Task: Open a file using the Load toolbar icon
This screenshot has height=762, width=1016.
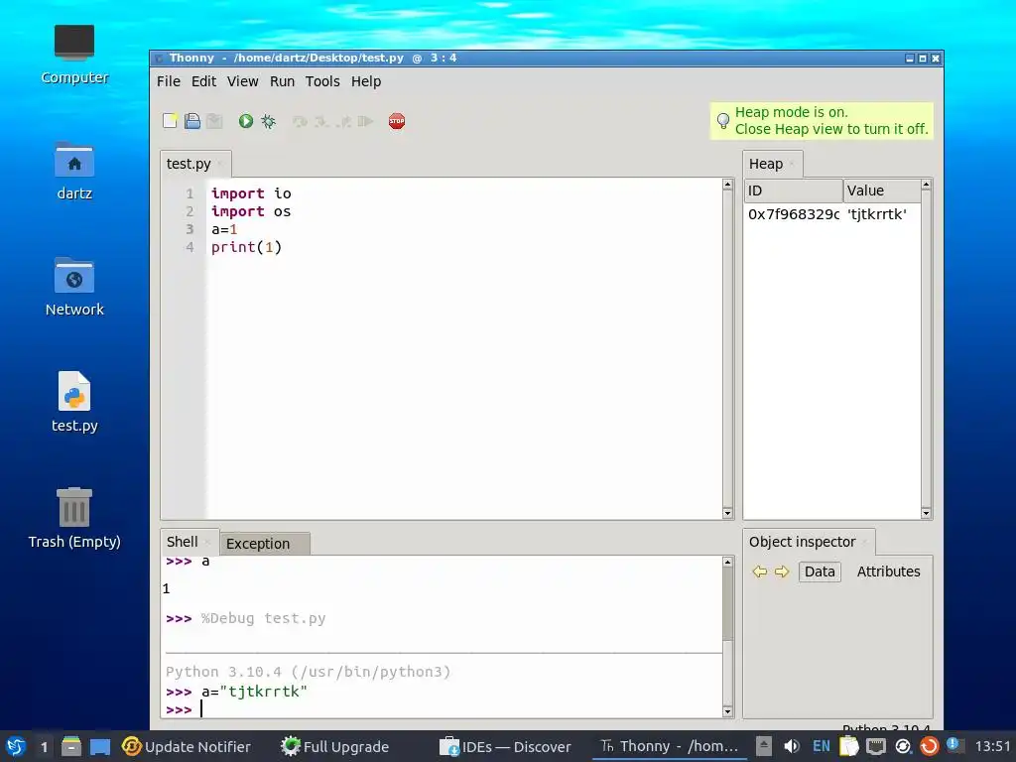Action: click(x=192, y=121)
